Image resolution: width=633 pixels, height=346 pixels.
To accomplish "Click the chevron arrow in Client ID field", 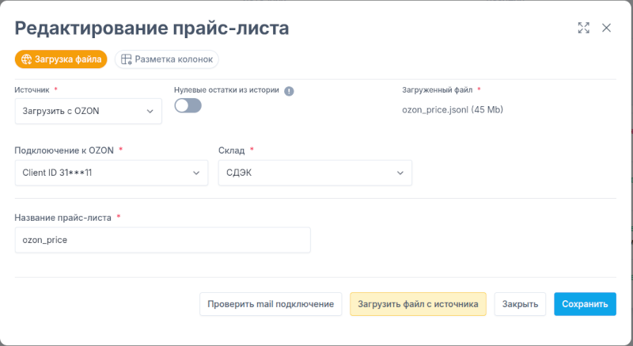I will [196, 173].
